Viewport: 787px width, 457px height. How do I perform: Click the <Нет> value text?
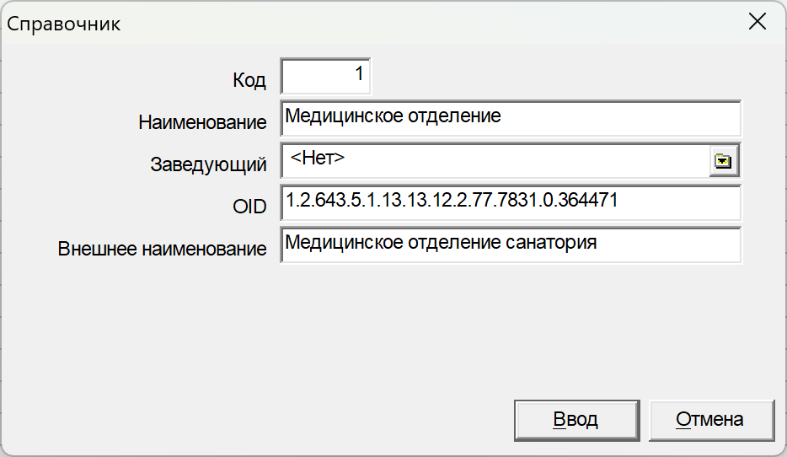pyautogui.click(x=318, y=158)
